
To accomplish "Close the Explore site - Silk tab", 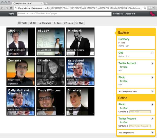I will point(42,4).
